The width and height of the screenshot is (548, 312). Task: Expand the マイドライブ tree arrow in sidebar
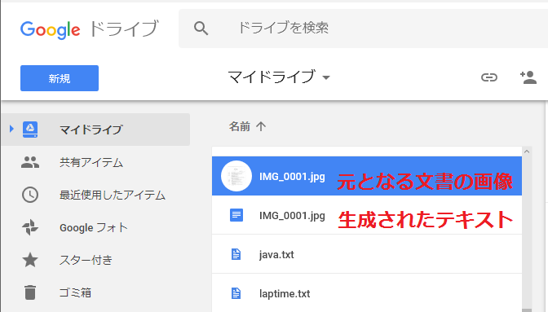(11, 129)
